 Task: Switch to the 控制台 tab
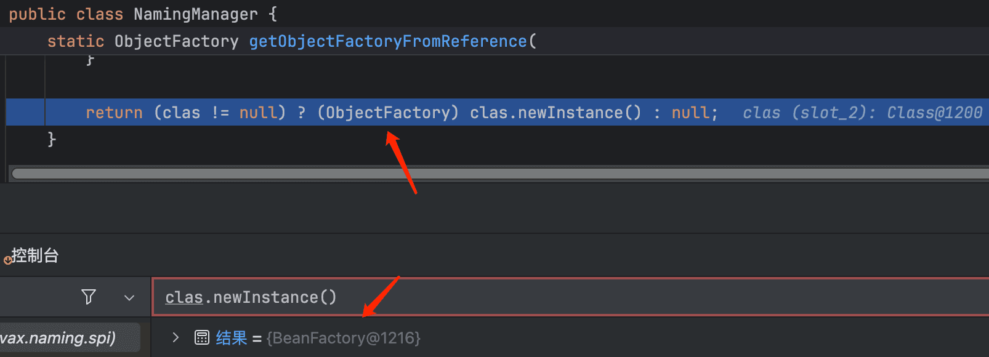coord(35,255)
